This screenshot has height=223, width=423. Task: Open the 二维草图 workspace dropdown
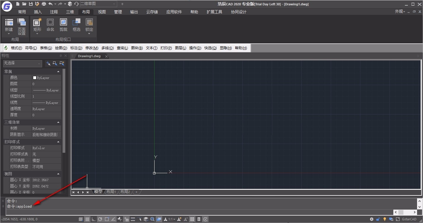[98, 4]
